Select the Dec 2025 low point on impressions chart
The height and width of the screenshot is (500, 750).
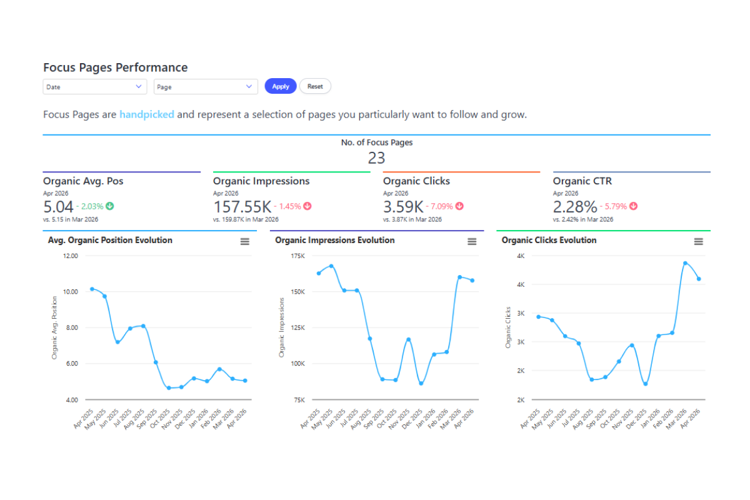(421, 383)
